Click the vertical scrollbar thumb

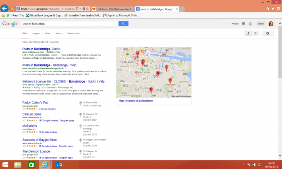[280, 52]
